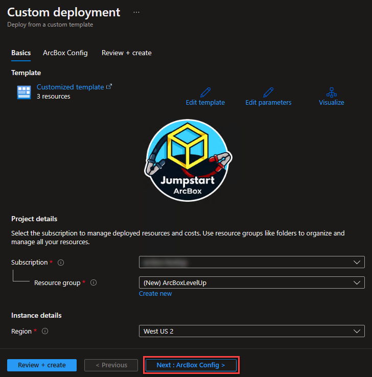Image resolution: width=372 pixels, height=377 pixels.
Task: Click the Edit template pencil icon
Action: [205, 92]
